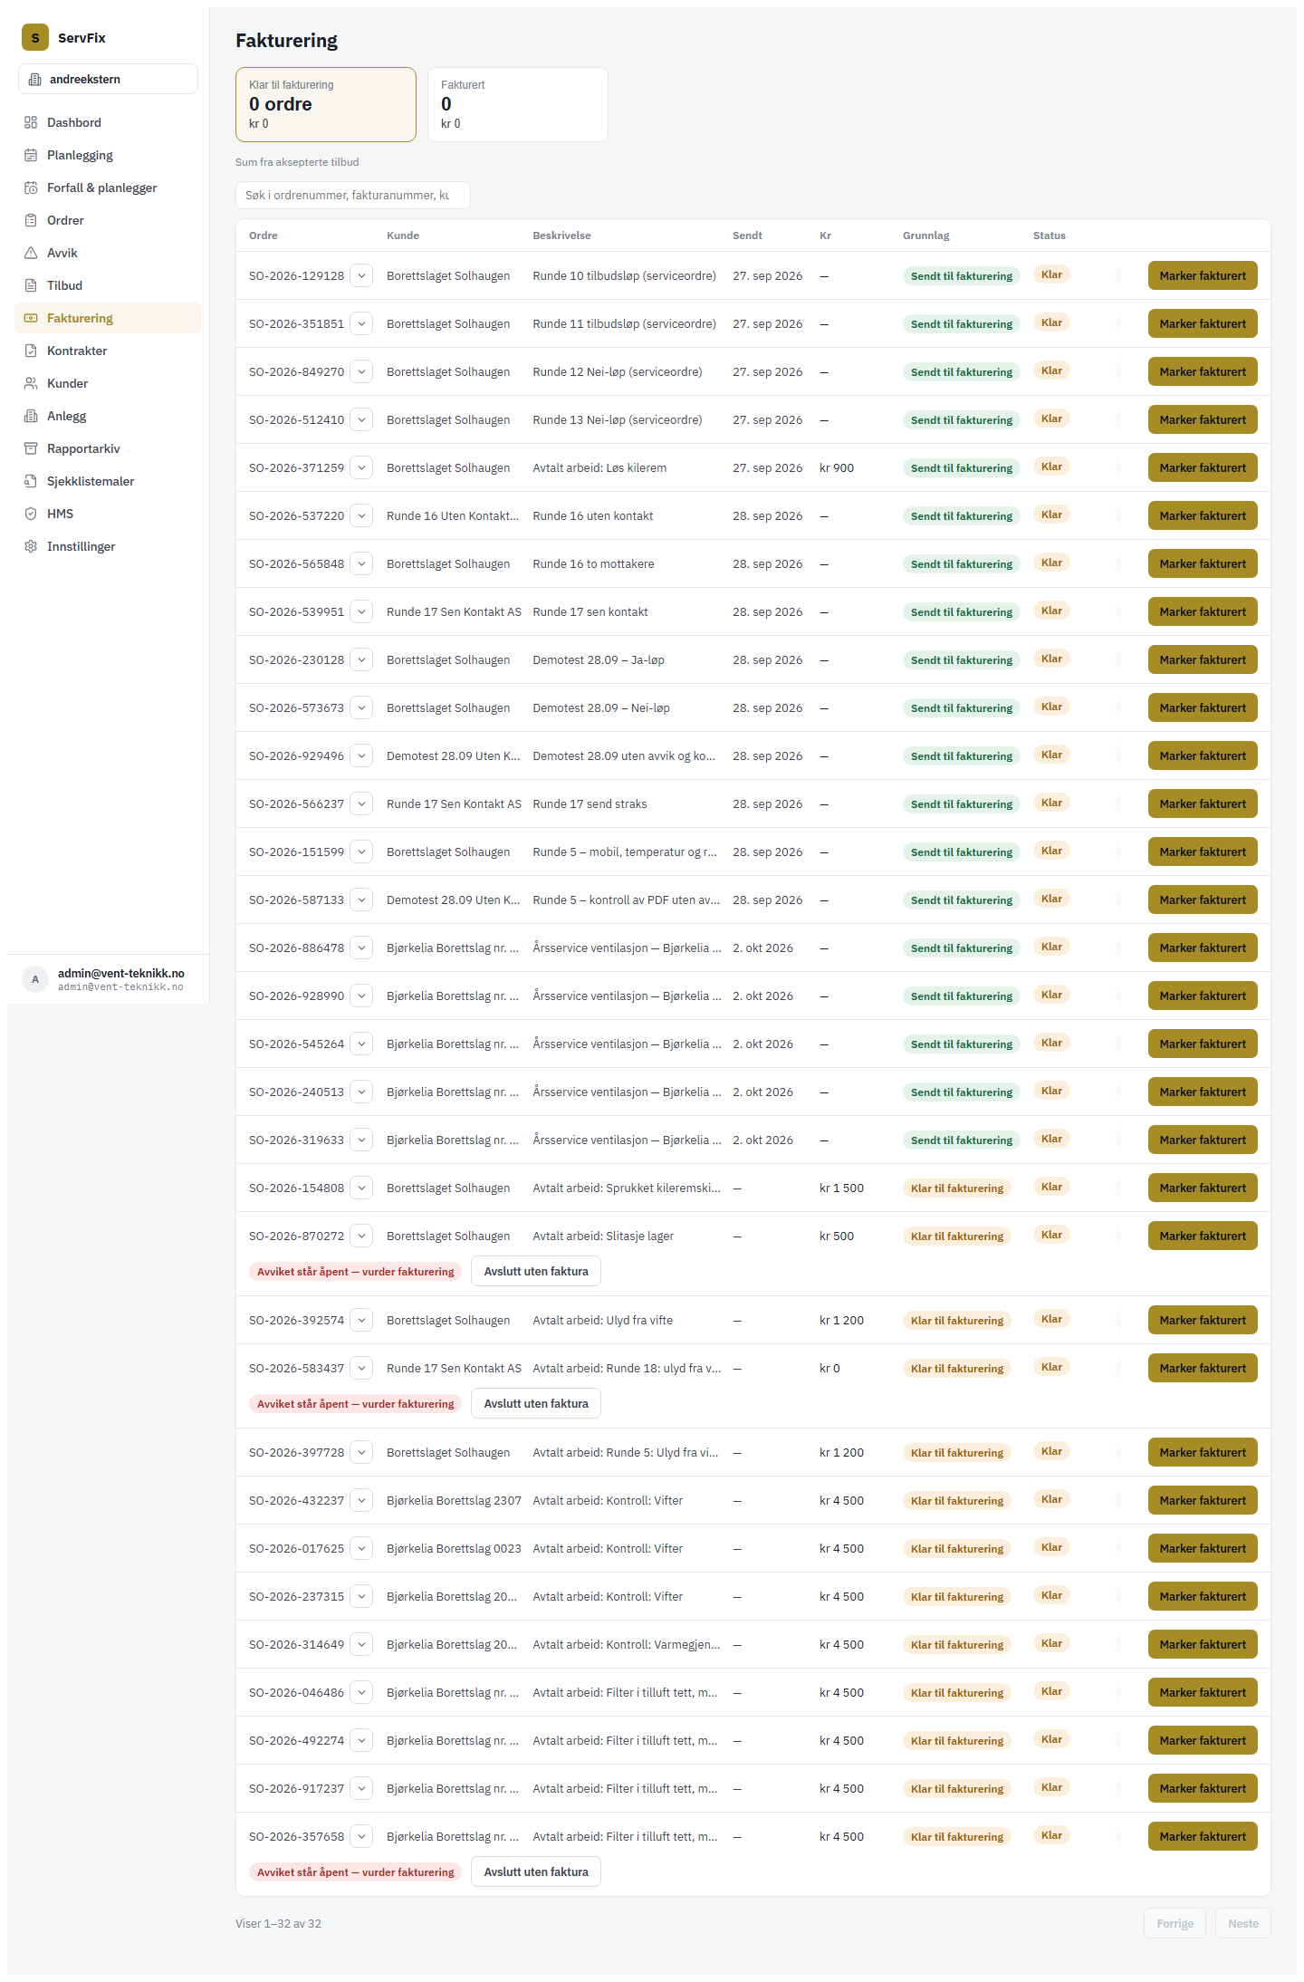
Task: Select the Fakturert summary card
Action: pos(517,104)
